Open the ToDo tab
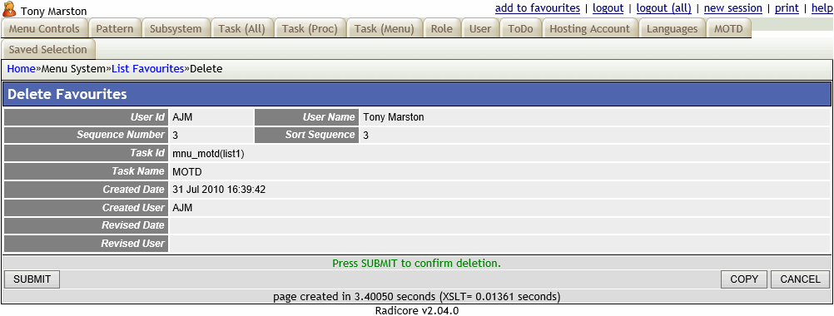The image size is (834, 316). [x=521, y=28]
